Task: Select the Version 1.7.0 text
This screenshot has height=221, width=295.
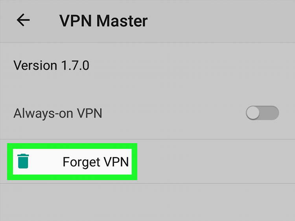Action: point(52,65)
